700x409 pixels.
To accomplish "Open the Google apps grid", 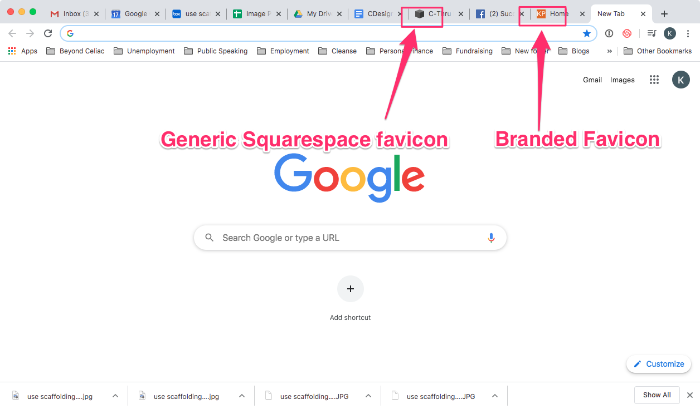I will click(654, 80).
